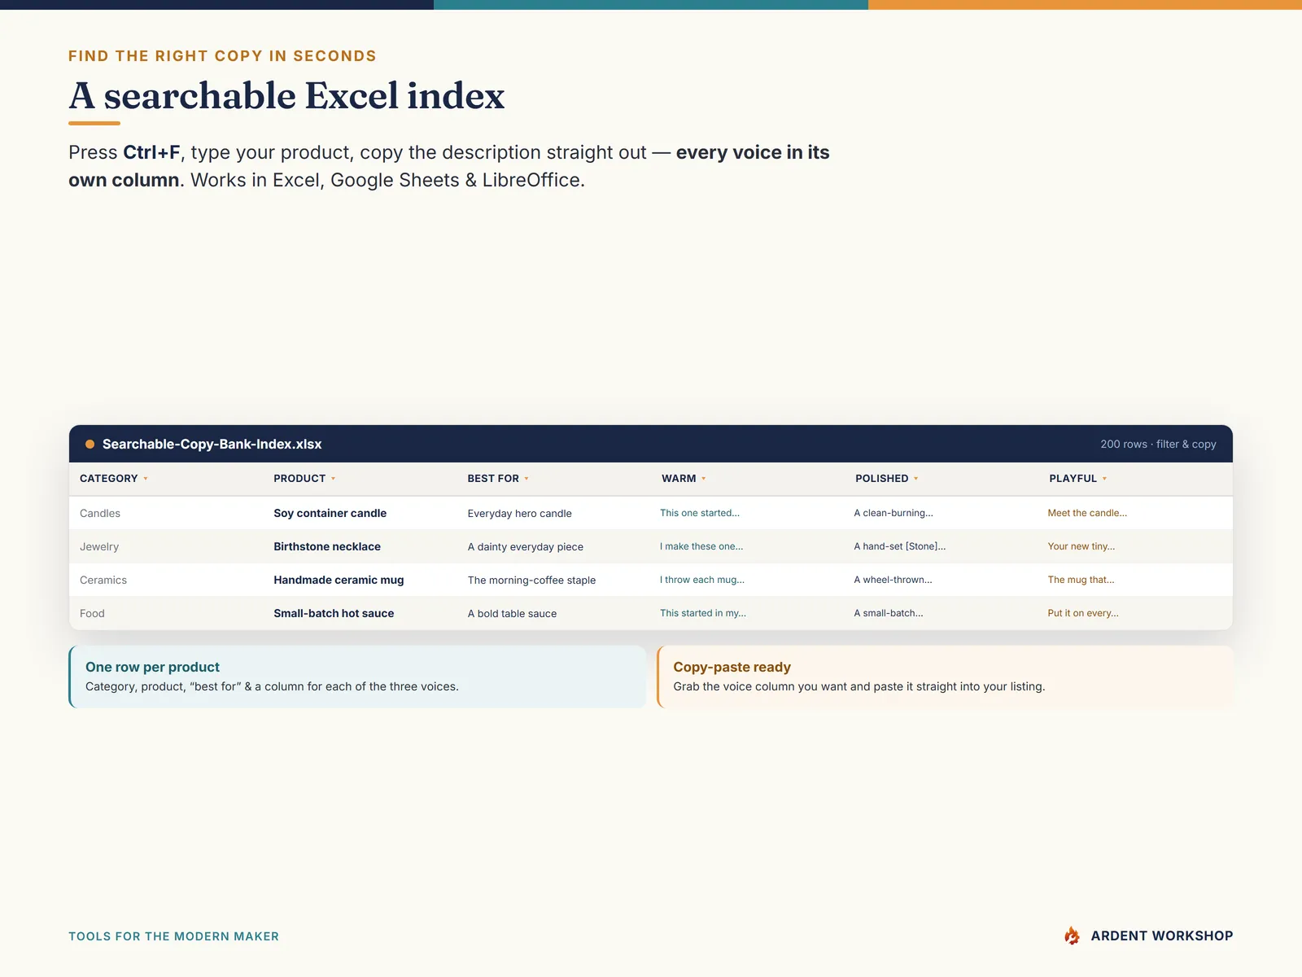Click the Ardent Workshop flame logo icon
The height and width of the screenshot is (977, 1302).
(1073, 935)
